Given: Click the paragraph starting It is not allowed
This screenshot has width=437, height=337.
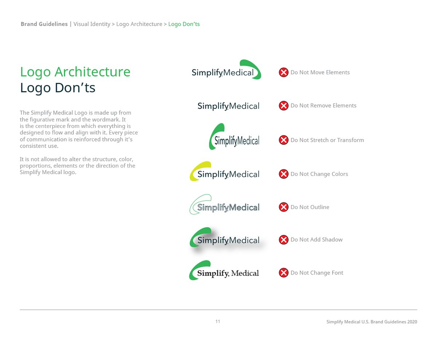Looking at the screenshot, I should [78, 166].
